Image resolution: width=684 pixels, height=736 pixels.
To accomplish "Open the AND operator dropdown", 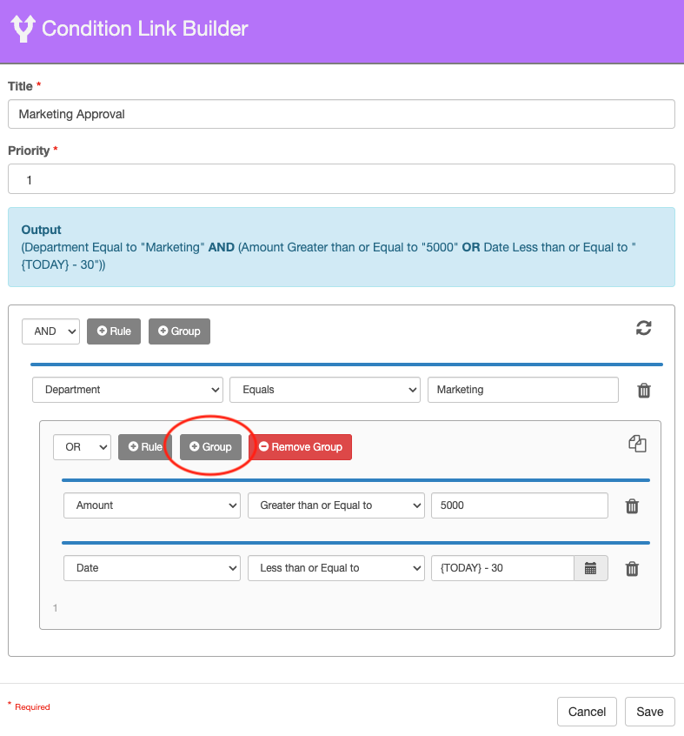I will (50, 331).
